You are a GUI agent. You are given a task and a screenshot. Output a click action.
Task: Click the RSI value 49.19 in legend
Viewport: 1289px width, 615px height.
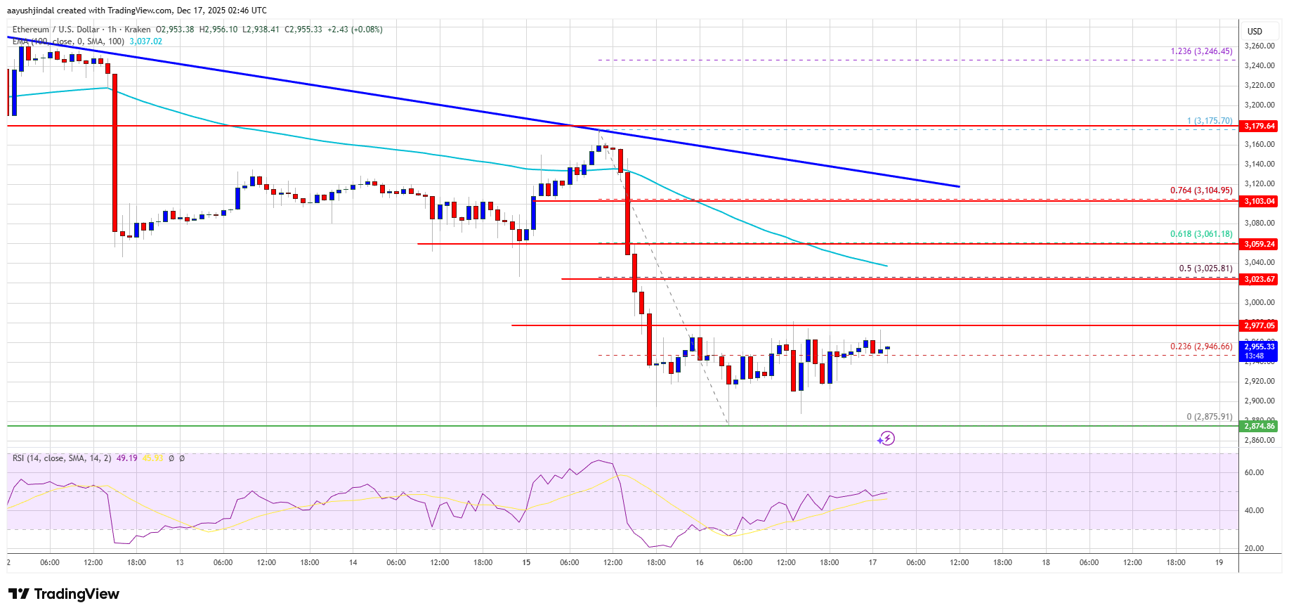(x=126, y=458)
